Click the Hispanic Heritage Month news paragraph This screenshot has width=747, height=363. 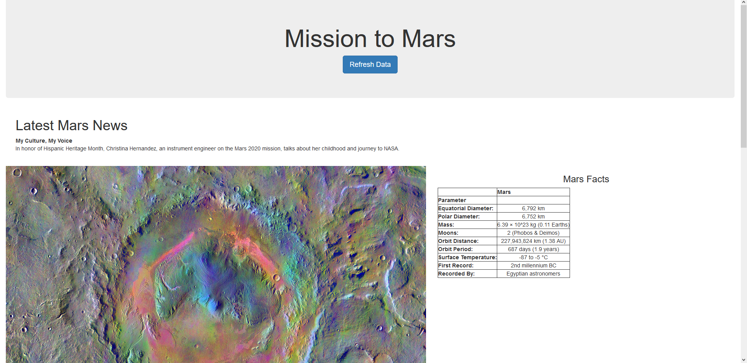coord(207,148)
